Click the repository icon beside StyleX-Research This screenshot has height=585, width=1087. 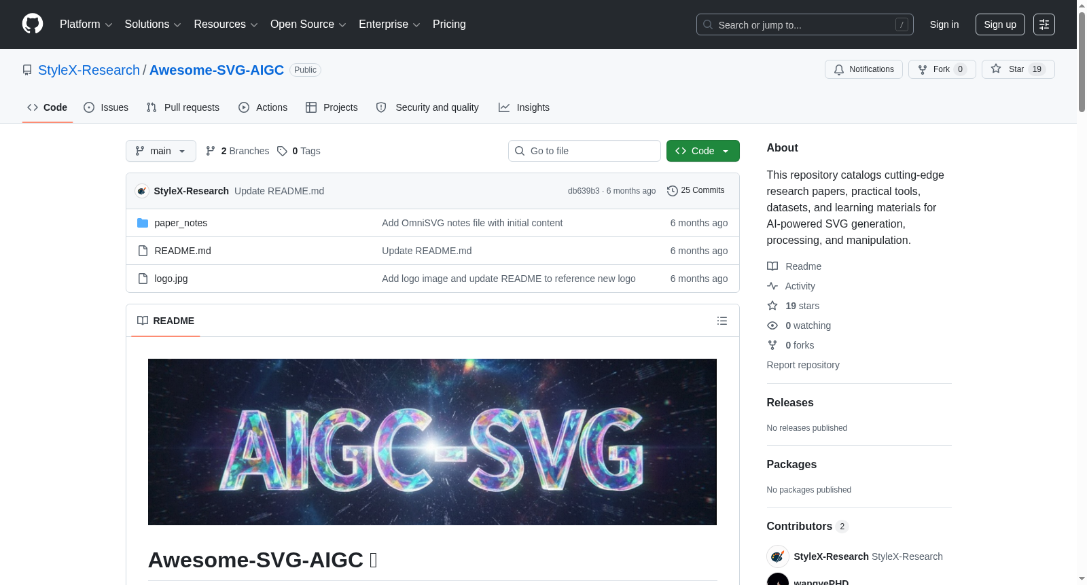tap(27, 70)
